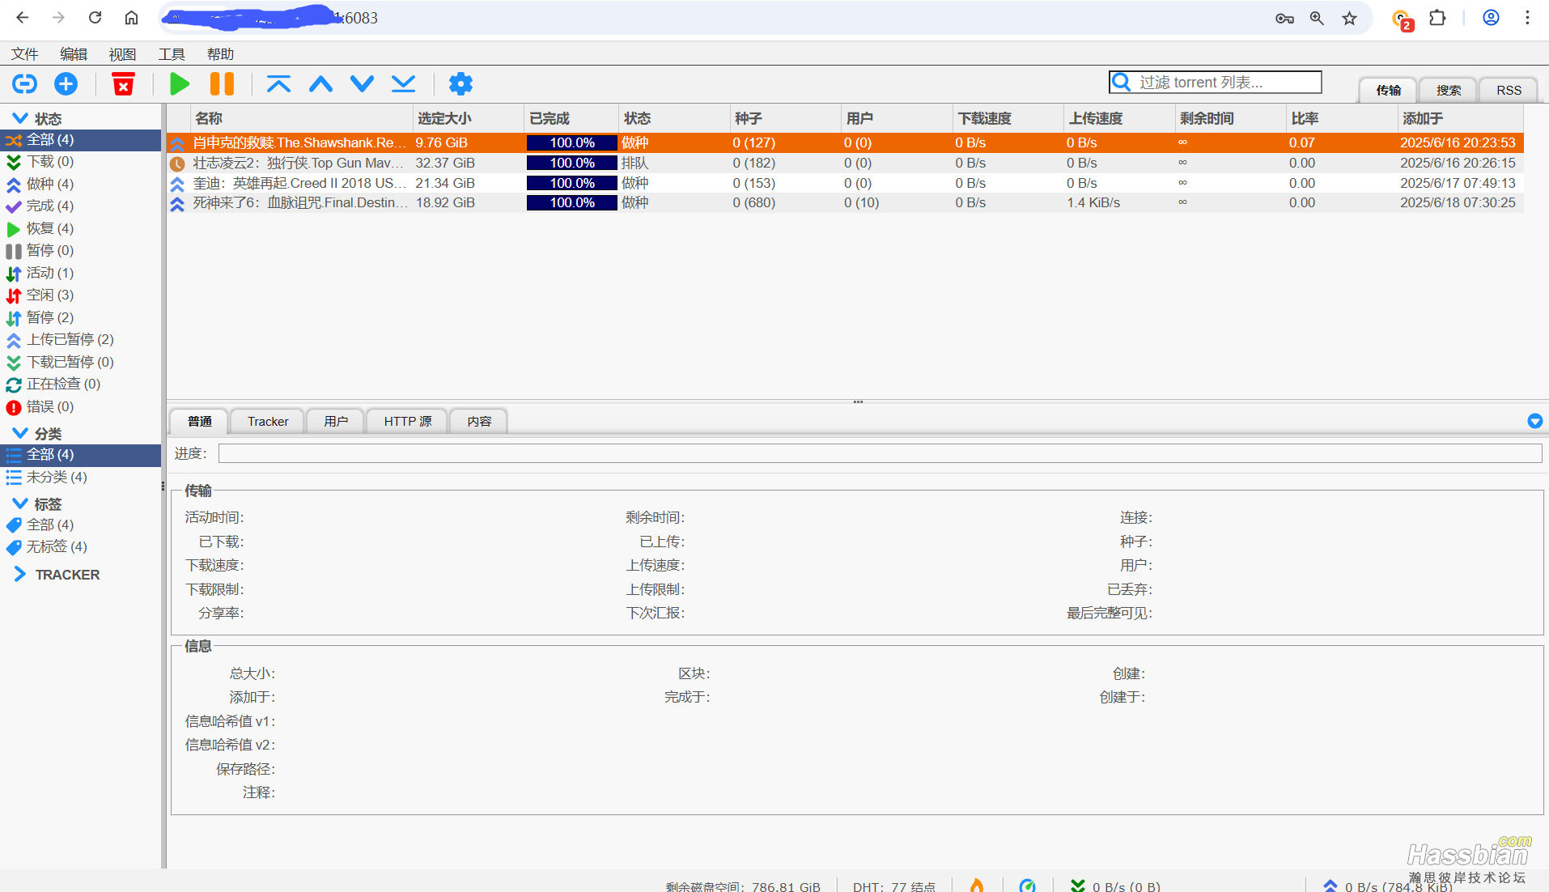The height and width of the screenshot is (892, 1549).
Task: Sort by 选定大小 column header
Action: [x=469, y=118]
